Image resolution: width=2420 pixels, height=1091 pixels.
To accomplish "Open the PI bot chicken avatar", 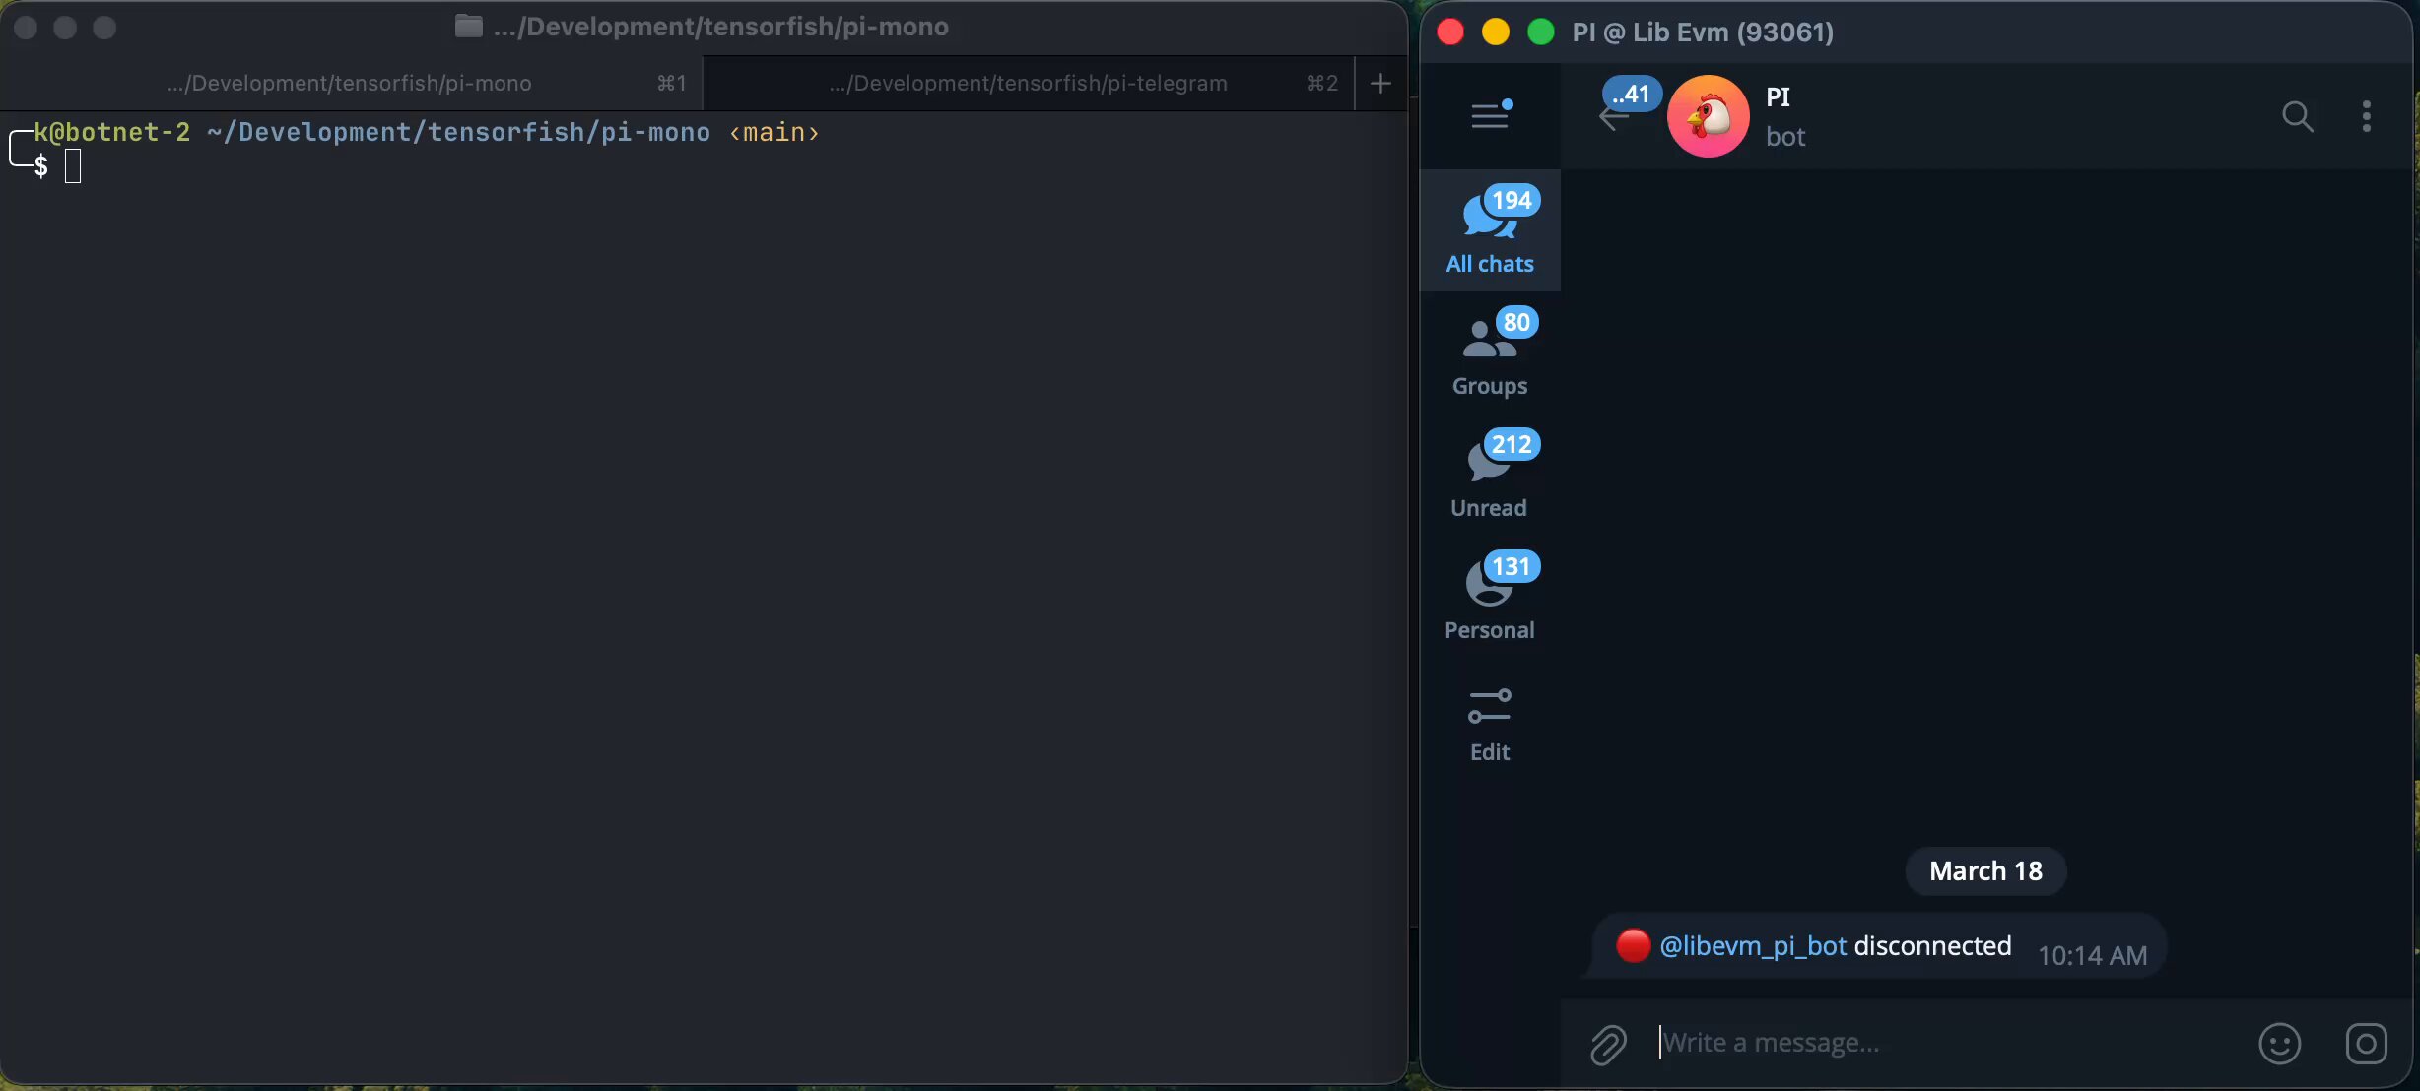I will [1708, 116].
